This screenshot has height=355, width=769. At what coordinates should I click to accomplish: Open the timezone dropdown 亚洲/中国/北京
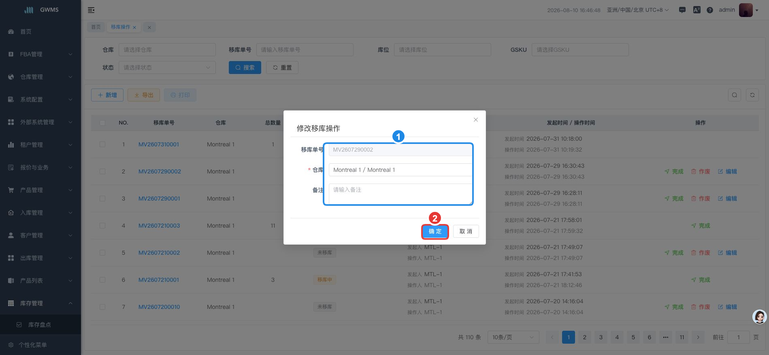point(638,10)
